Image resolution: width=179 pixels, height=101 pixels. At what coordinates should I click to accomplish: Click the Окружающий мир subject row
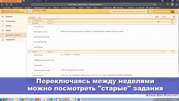(x=102, y=42)
